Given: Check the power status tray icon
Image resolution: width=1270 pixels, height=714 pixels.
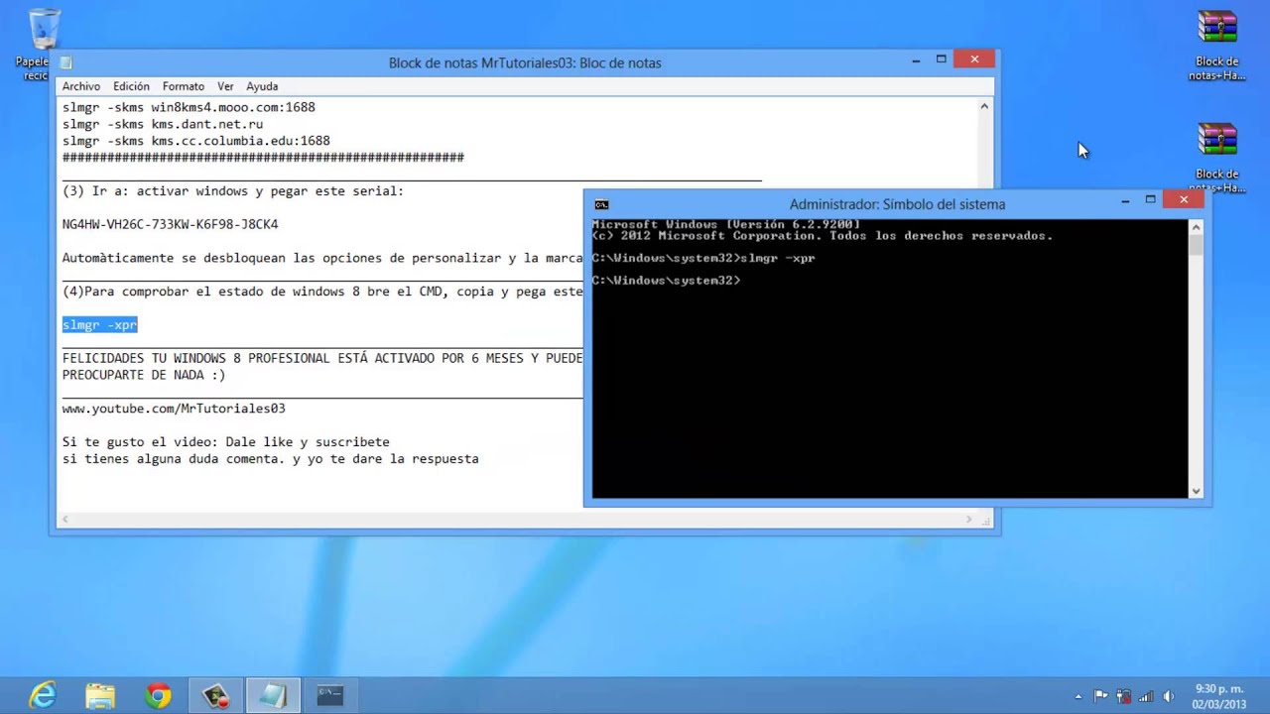Looking at the screenshot, I should 1124,696.
